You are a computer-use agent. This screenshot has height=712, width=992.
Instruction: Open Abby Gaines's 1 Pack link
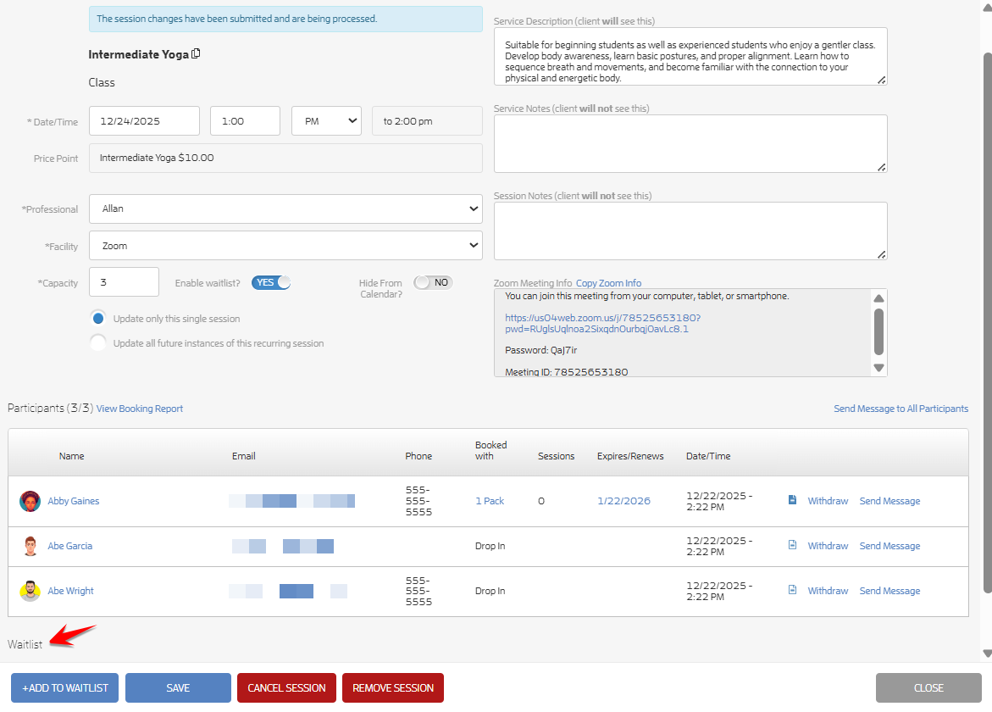[x=490, y=501]
